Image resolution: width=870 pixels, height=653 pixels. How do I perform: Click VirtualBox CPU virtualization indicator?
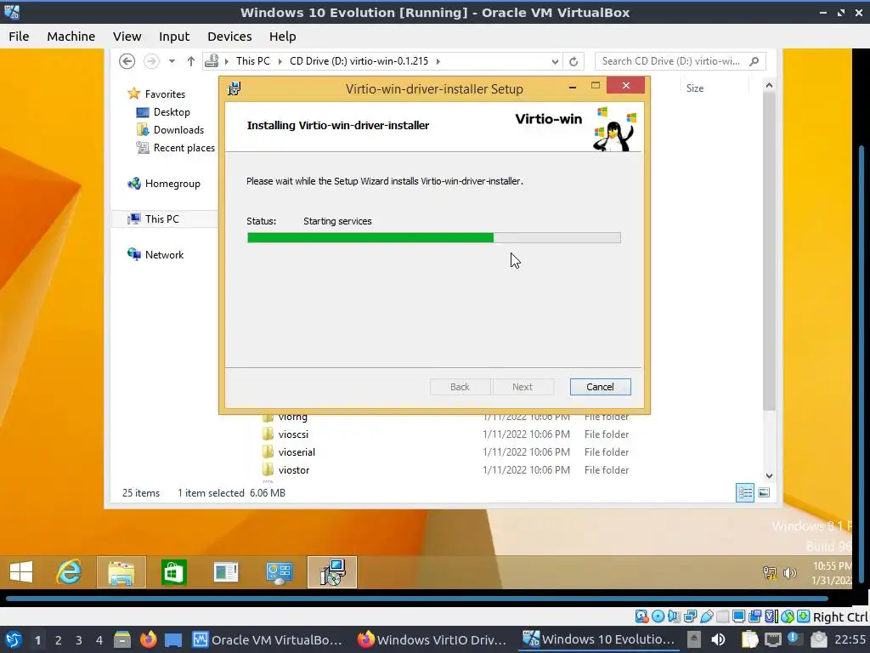click(x=771, y=616)
